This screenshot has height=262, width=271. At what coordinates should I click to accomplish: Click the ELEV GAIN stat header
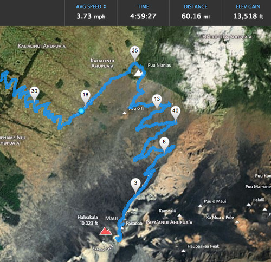click(x=248, y=6)
